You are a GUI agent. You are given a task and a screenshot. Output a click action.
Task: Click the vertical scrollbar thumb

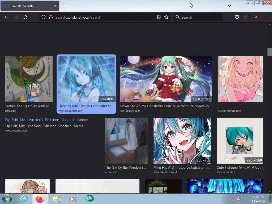pos(270,52)
